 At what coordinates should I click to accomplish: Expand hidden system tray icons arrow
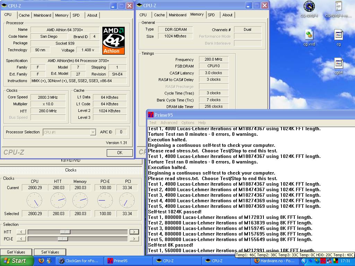tap(304, 261)
